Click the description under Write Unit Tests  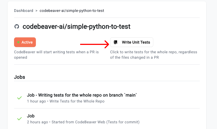(x=153, y=55)
